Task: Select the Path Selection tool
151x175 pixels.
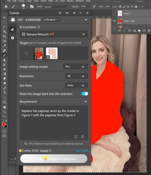Action: pos(5,98)
